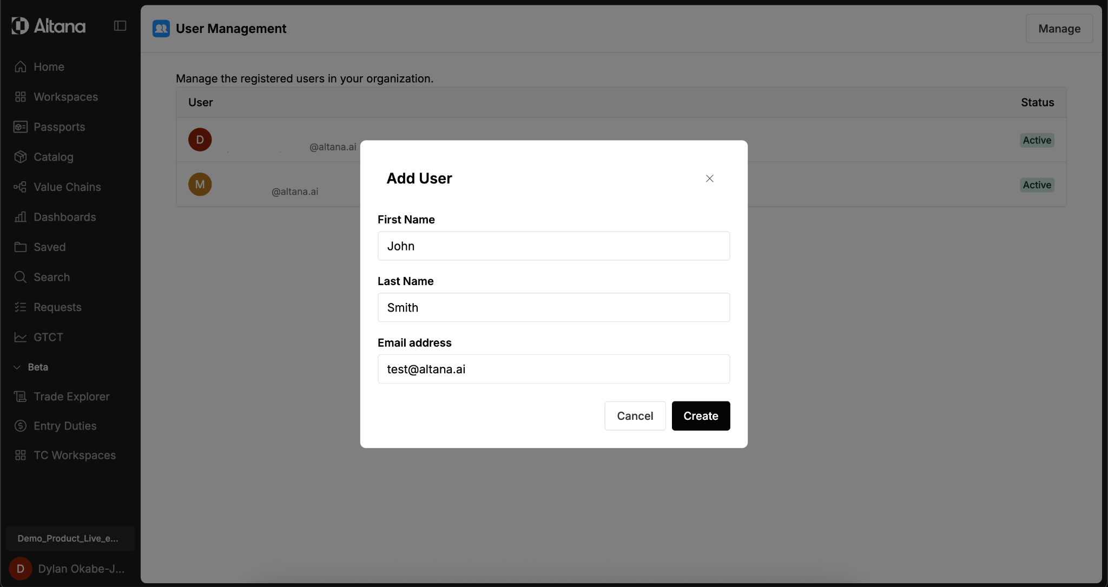Viewport: 1108px width, 587px height.
Task: Click the Saved folder icon
Action: (21, 247)
